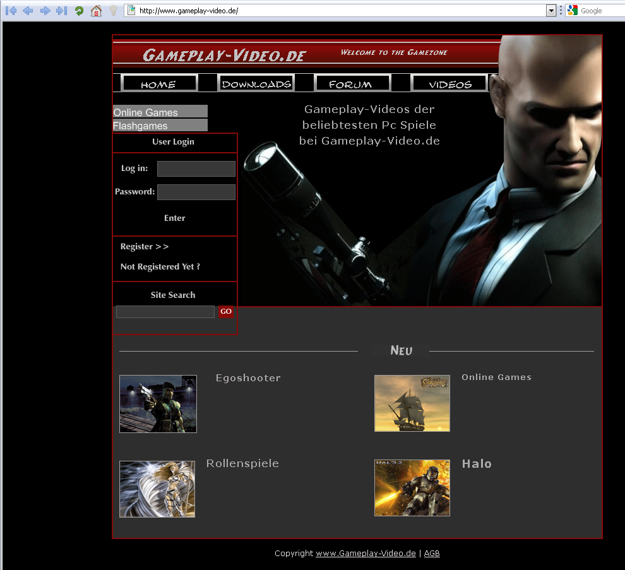Click the Halo category title
Screen dimensions: 625x570
477,463
